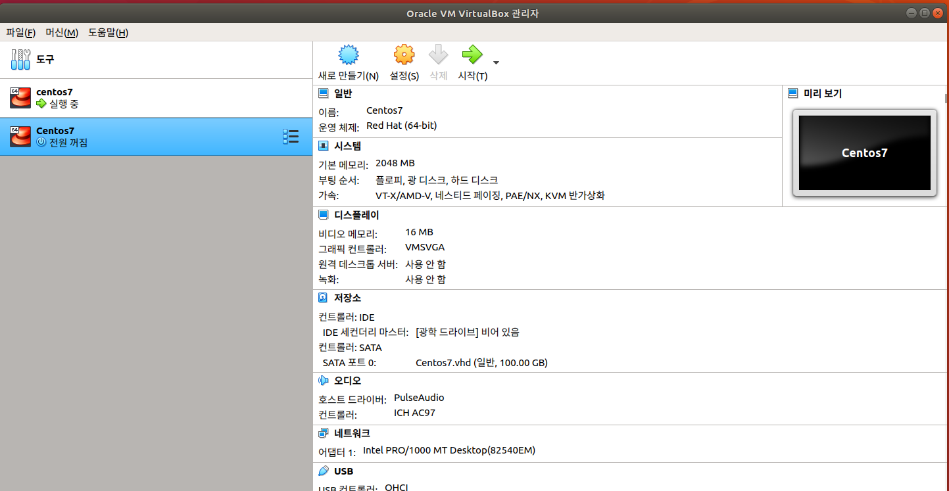Minimize the VirtualBox Manager window

coord(911,12)
